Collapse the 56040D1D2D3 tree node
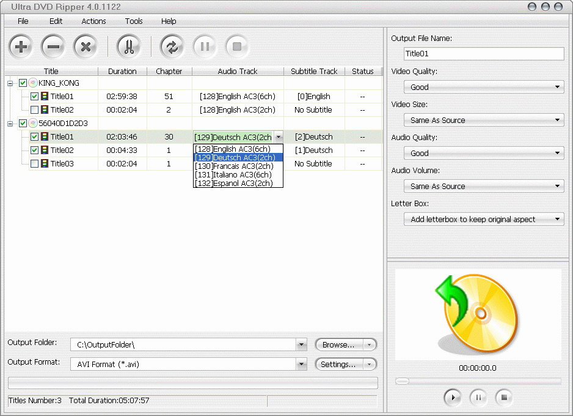This screenshot has width=573, height=416. pyautogui.click(x=10, y=124)
